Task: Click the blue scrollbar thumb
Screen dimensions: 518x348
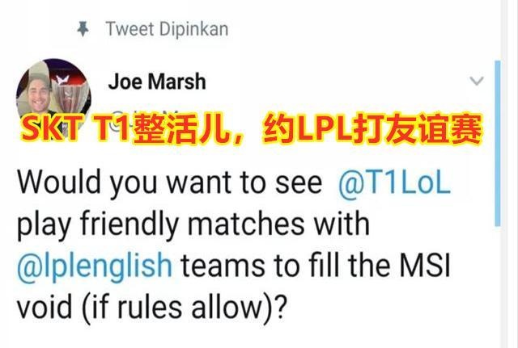Action: [498, 144]
